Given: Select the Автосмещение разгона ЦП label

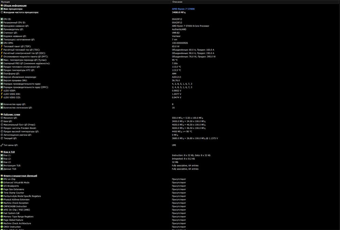Looking at the screenshot, I should point(18,135).
